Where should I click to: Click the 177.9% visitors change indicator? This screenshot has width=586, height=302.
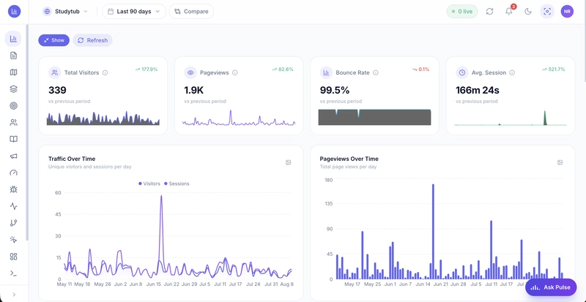click(146, 69)
